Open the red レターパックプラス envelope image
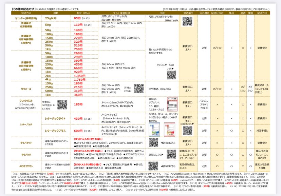Screen dimensions: 281x196 169,130
